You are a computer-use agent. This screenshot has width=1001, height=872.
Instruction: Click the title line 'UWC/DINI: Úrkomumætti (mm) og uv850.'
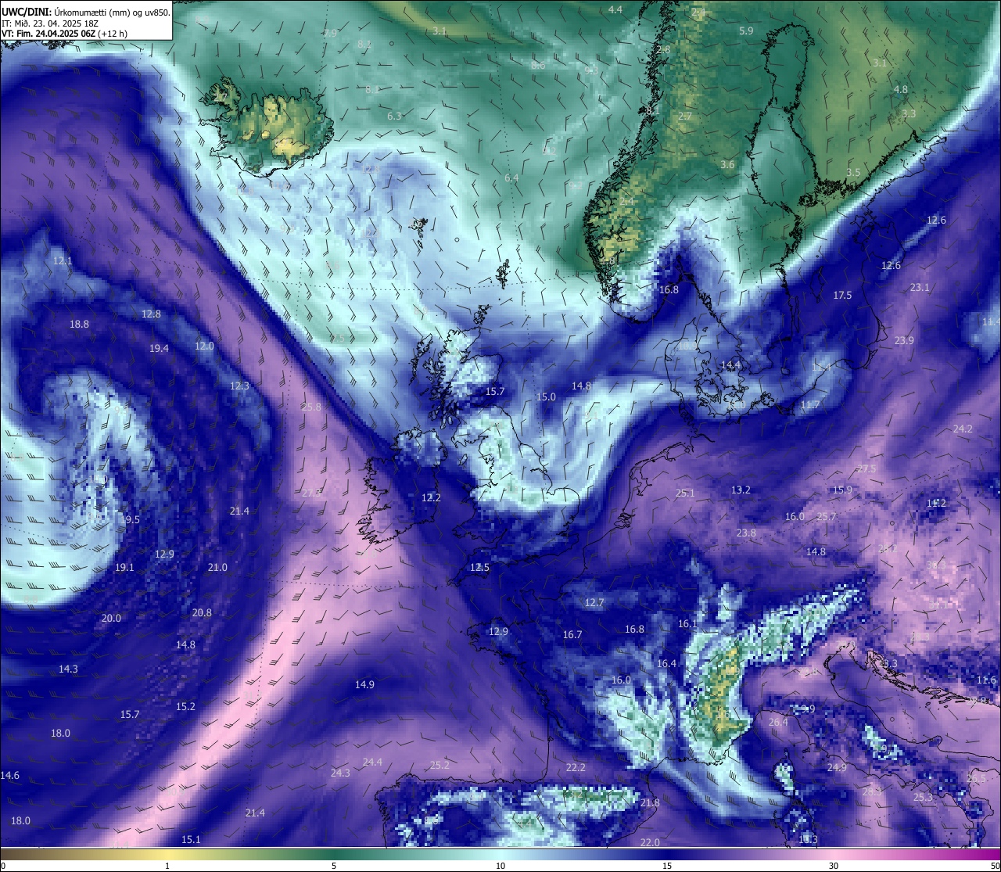coord(85,13)
